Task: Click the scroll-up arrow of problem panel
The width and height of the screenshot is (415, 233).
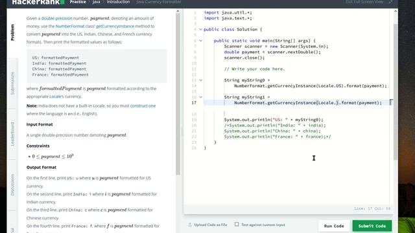Action: 178,11
